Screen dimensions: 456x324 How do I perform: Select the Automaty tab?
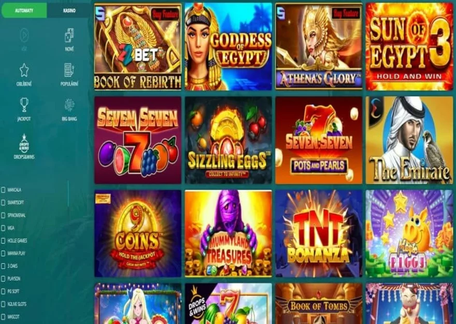(x=24, y=10)
